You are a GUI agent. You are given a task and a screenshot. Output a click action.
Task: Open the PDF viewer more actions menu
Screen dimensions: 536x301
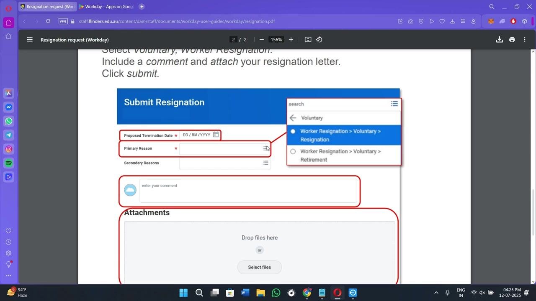click(x=524, y=40)
